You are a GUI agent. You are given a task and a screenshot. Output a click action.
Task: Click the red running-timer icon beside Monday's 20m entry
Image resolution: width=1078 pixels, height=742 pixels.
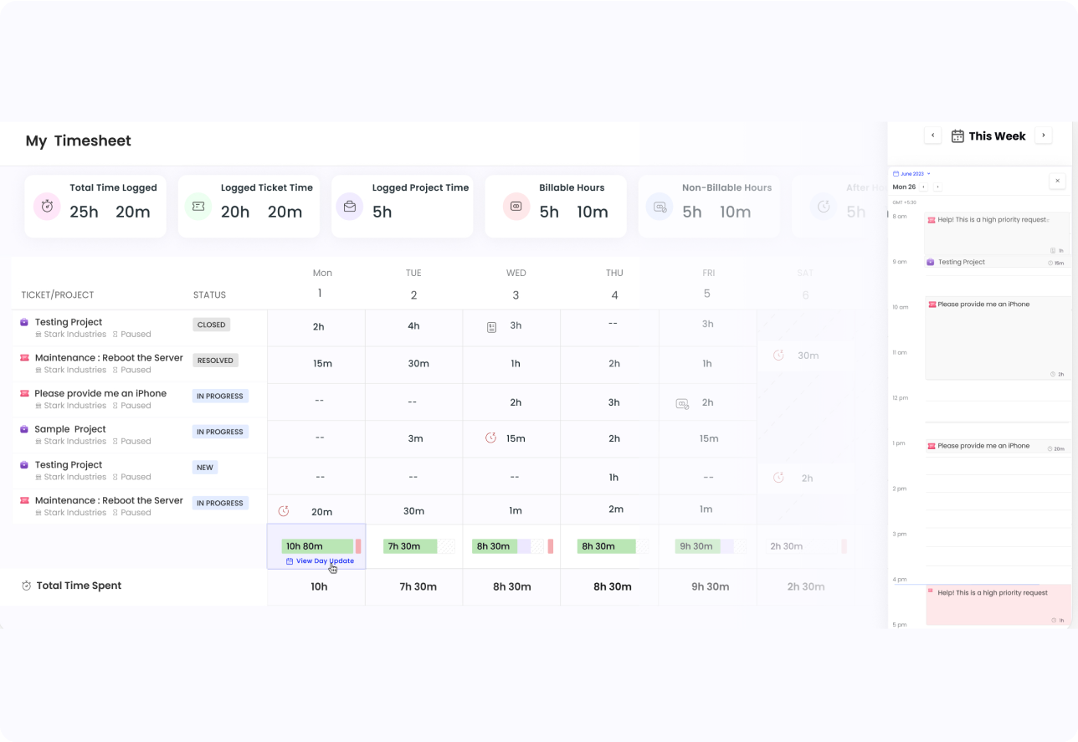284,509
